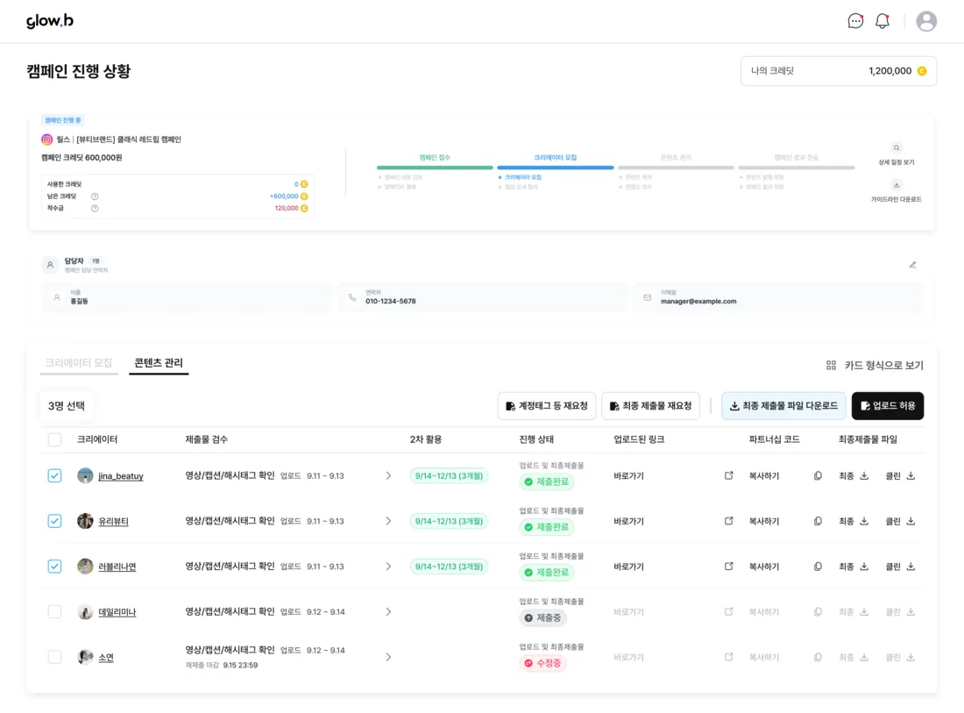
Task: Click 최종 제출물 파일 다운로드 button
Action: coord(783,406)
